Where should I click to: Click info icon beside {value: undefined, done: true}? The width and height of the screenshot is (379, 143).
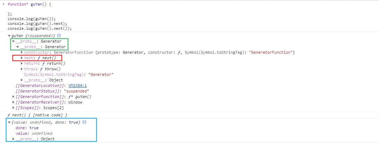[x=84, y=122]
